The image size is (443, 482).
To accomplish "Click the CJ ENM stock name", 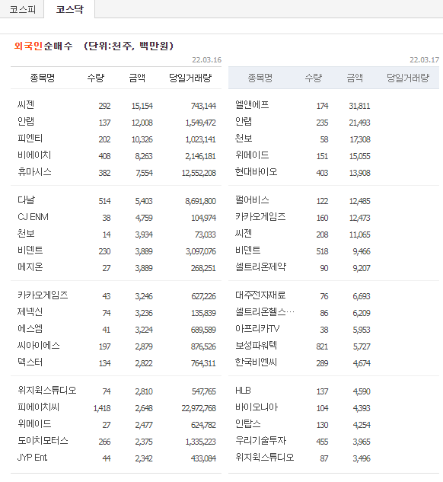I will coord(33,217).
